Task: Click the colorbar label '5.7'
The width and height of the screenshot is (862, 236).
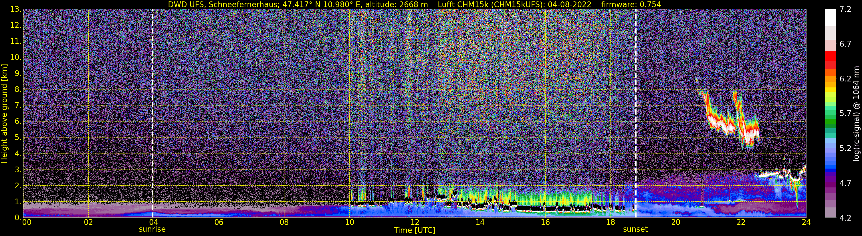Action: point(845,114)
